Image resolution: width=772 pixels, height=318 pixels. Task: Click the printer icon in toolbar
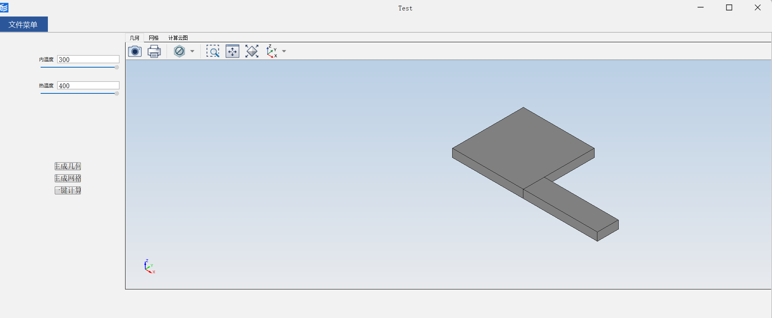point(154,51)
